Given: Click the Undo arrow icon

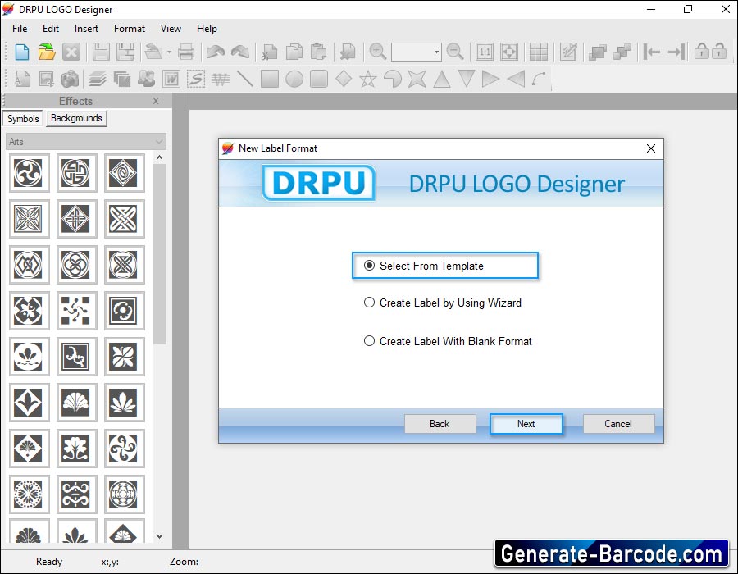Looking at the screenshot, I should (216, 52).
